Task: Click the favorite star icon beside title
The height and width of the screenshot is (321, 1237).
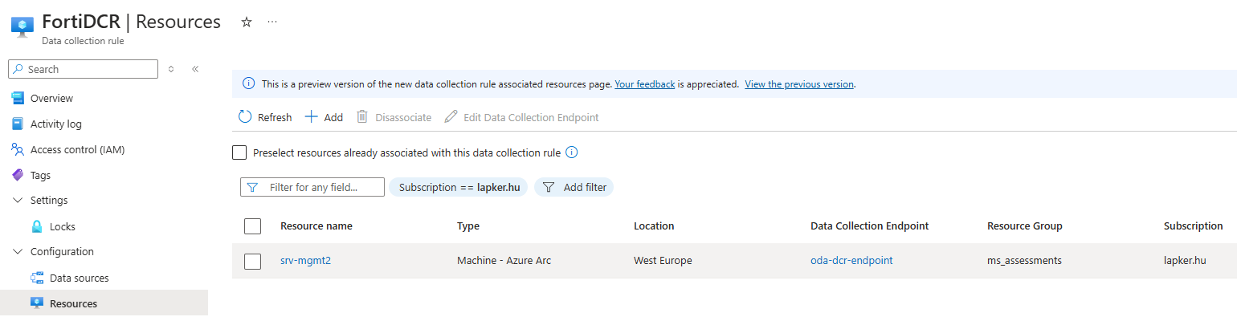Action: [247, 22]
